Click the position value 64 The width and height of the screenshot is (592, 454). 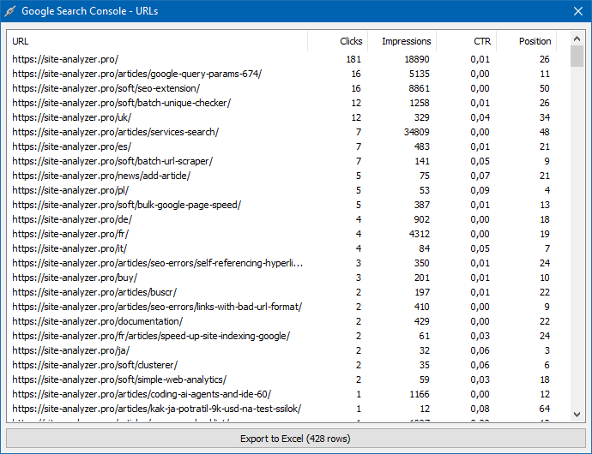click(x=545, y=409)
